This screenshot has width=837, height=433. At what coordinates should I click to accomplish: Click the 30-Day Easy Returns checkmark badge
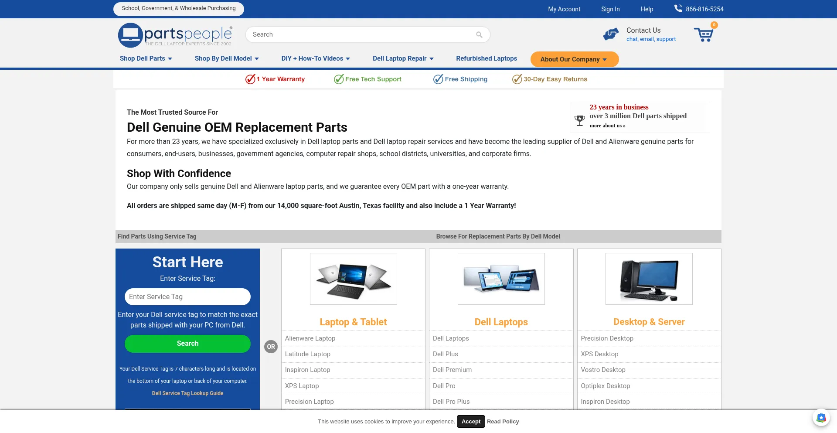[x=517, y=79]
